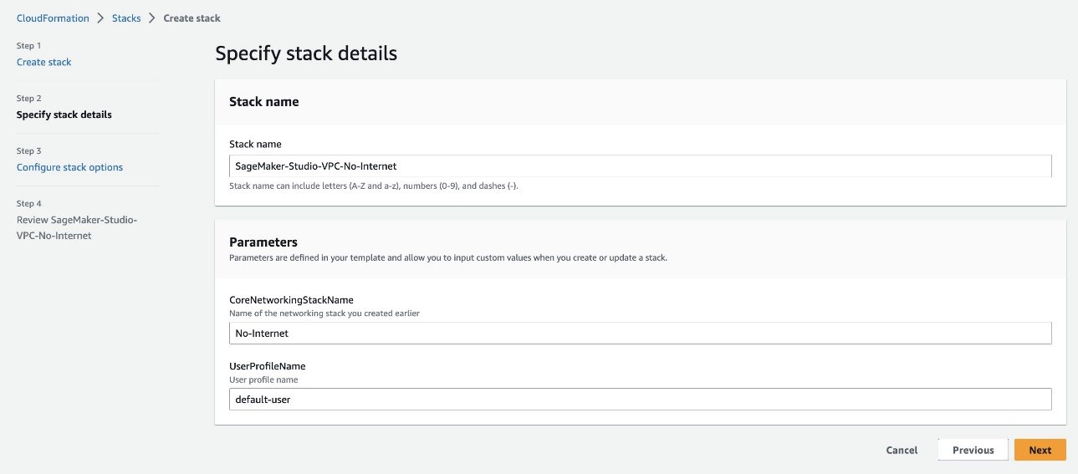Screen dimensions: 1078x474
Task: Select the 'Step 4' label
Action: tap(28, 204)
